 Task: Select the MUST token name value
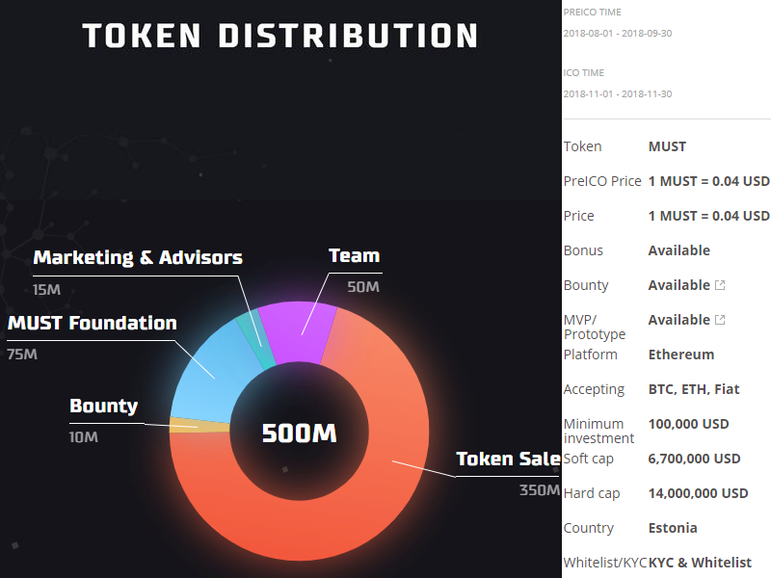[x=667, y=146]
